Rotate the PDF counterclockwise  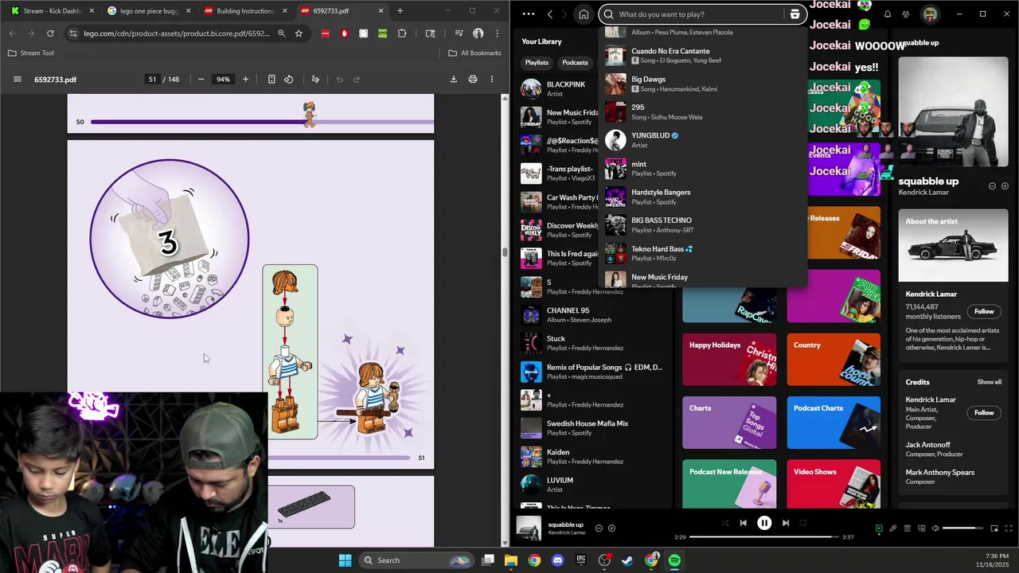point(289,80)
